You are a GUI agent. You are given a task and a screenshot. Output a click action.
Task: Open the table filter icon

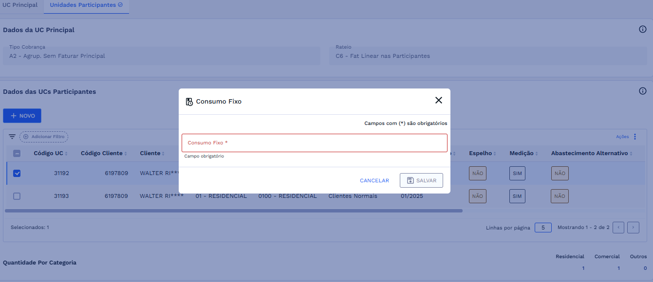pos(12,137)
